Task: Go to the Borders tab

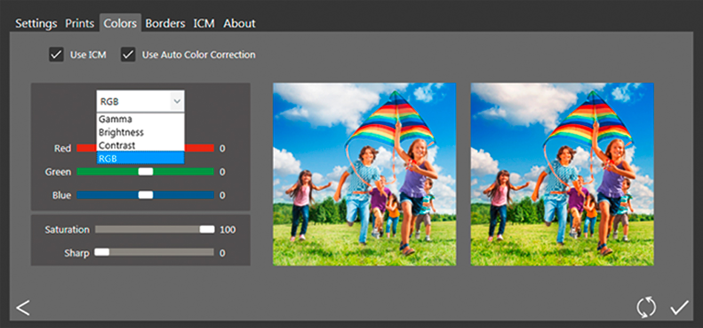Action: pyautogui.click(x=165, y=23)
